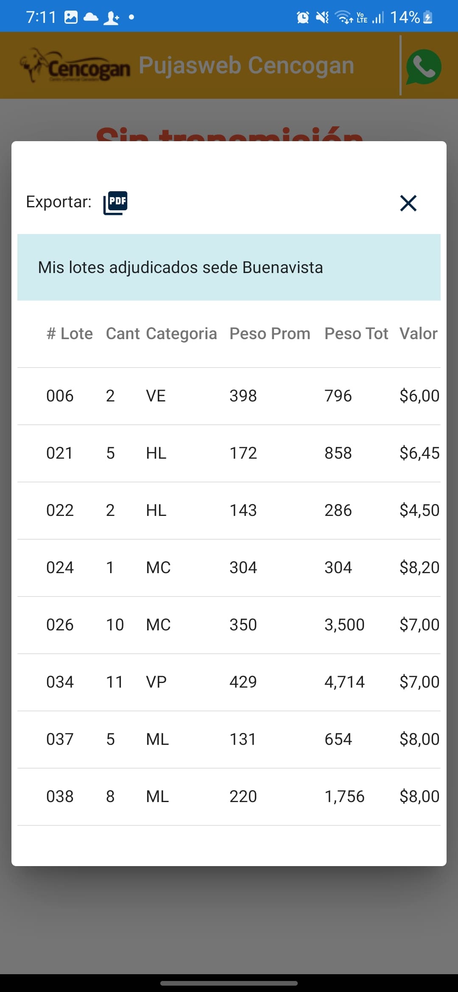Tap the alarm icon in status bar
This screenshot has height=992, width=458.
tap(303, 17)
